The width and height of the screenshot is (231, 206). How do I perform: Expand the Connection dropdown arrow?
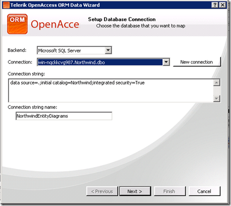[x=166, y=62]
